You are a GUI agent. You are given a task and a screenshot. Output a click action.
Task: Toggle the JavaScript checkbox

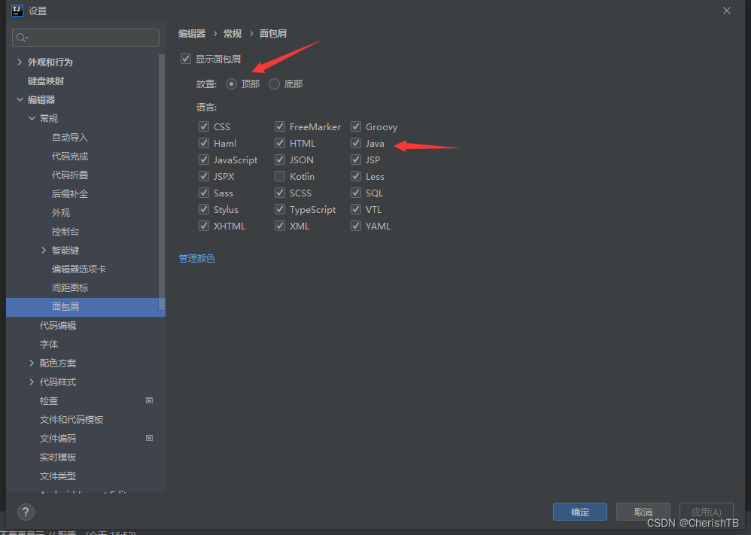point(204,160)
